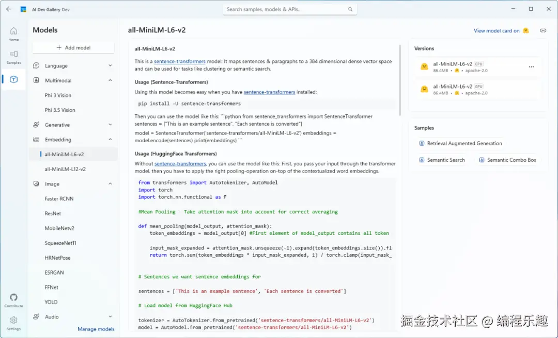Click the Embedding category icon

coord(36,140)
